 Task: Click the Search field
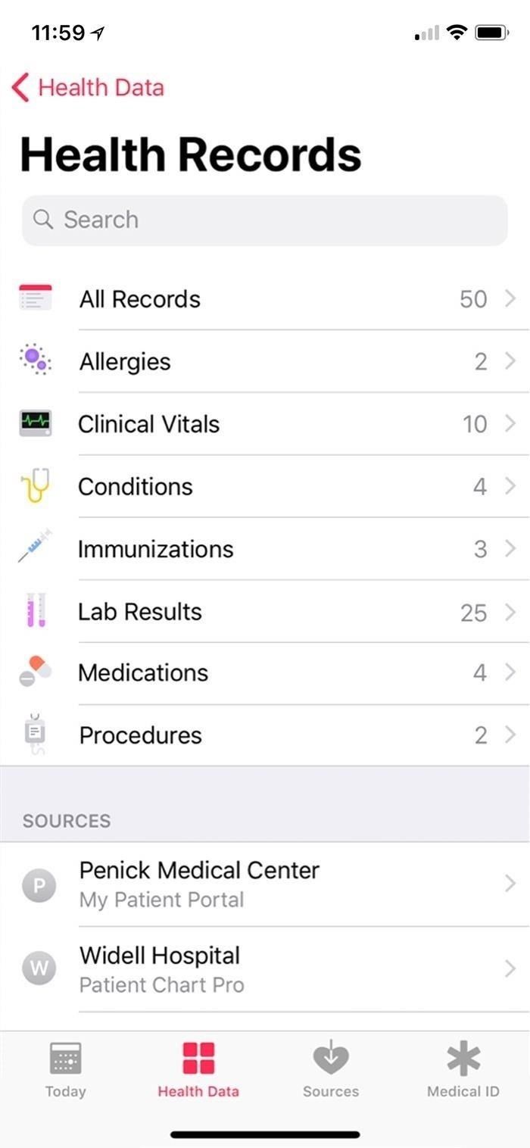pyautogui.click(x=265, y=220)
